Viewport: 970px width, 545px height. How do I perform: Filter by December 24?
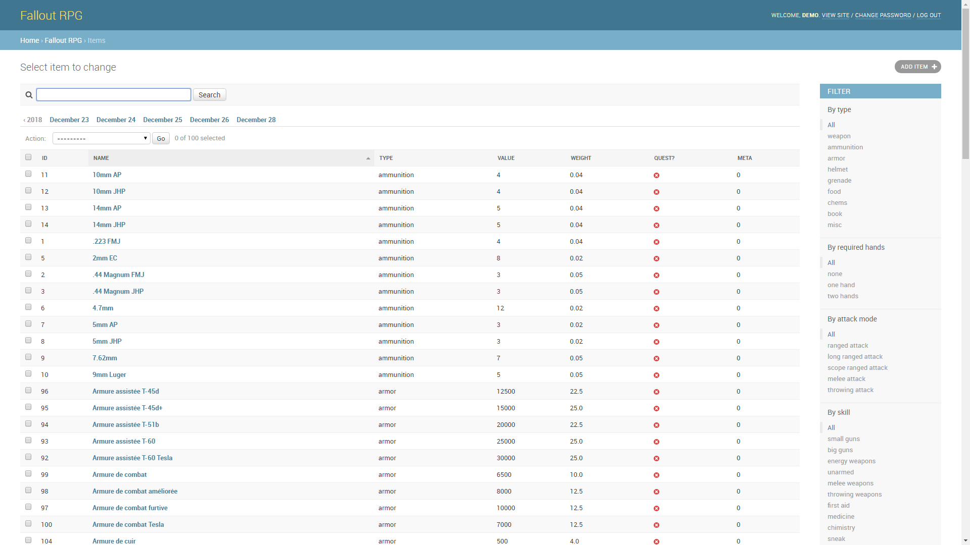116,120
